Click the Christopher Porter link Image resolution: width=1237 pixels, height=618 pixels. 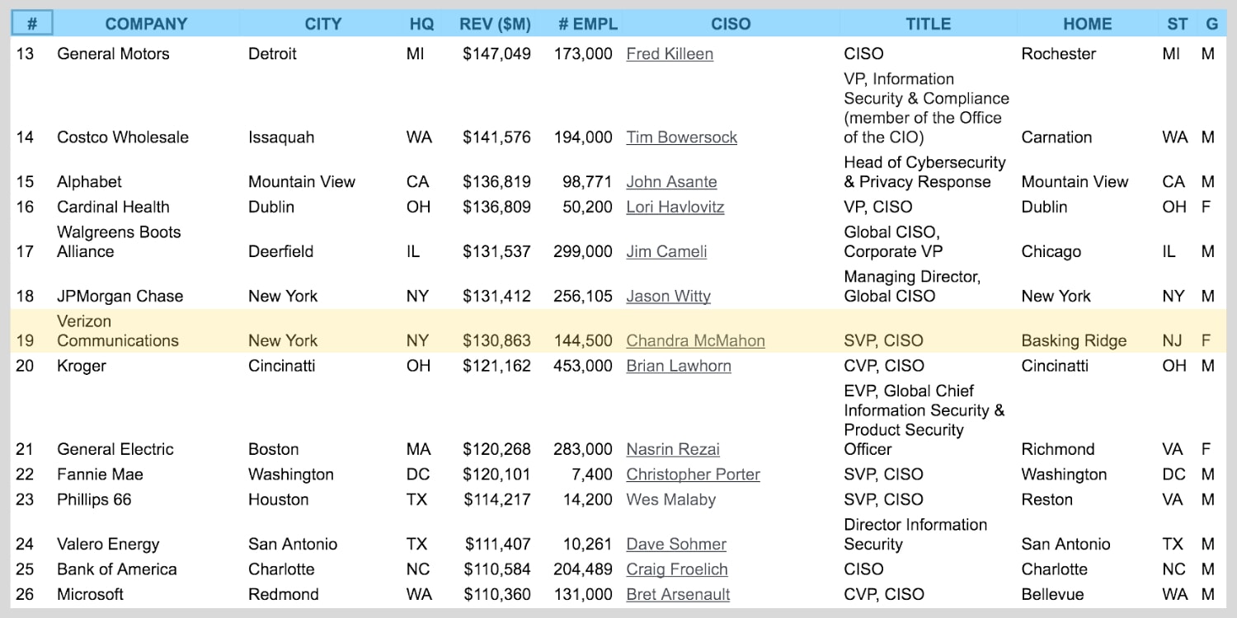click(x=693, y=475)
